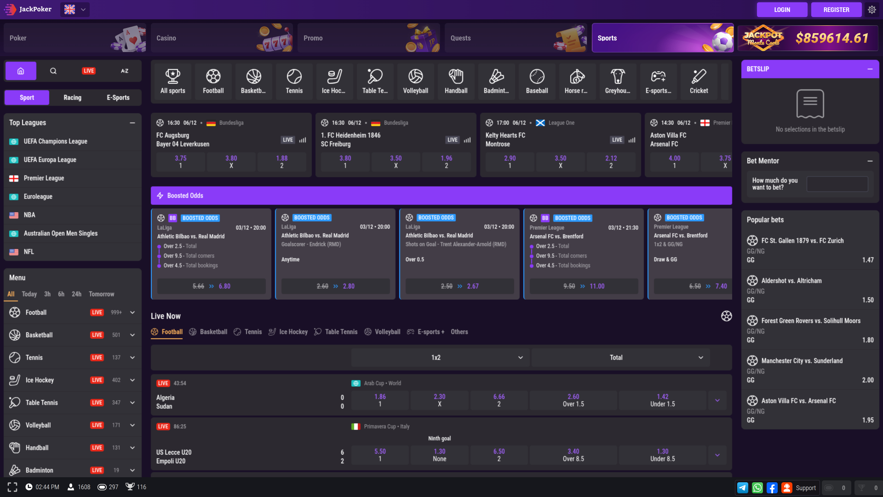Switch to LIVE view in the sidebar

88,71
